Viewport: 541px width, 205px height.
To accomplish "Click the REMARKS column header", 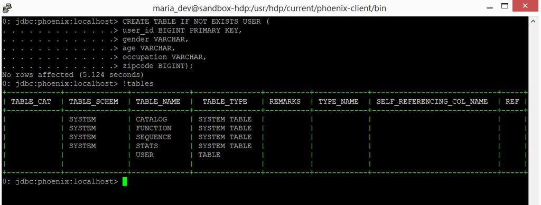I will pos(285,102).
